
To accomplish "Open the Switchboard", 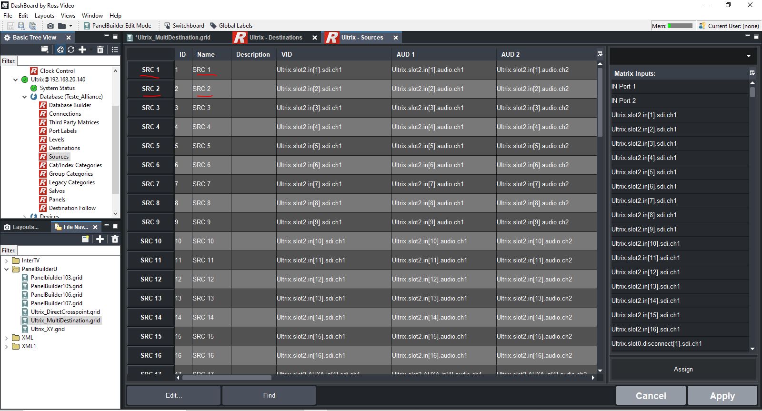I will tap(184, 26).
